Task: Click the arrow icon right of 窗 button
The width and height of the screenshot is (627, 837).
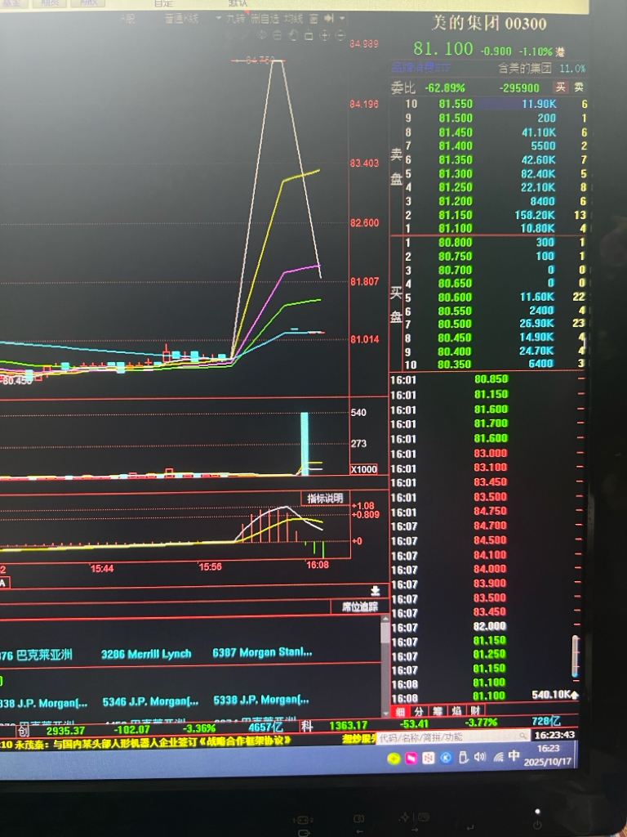Action: coord(329,19)
